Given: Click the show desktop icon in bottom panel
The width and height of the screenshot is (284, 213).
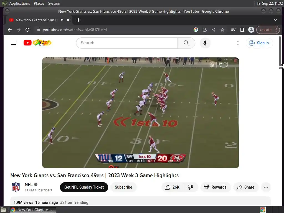Looking at the screenshot, I should click(x=3, y=210).
